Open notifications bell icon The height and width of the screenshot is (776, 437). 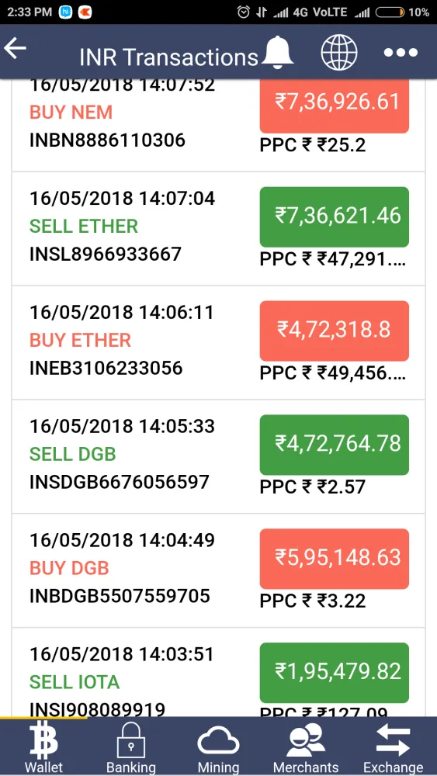point(277,51)
